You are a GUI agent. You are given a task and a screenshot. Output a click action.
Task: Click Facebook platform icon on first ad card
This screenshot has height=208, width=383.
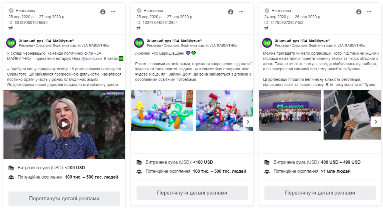[x=103, y=12]
